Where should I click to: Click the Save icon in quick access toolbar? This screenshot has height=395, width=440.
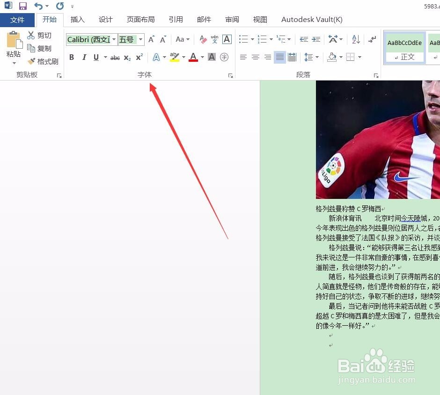[23, 6]
